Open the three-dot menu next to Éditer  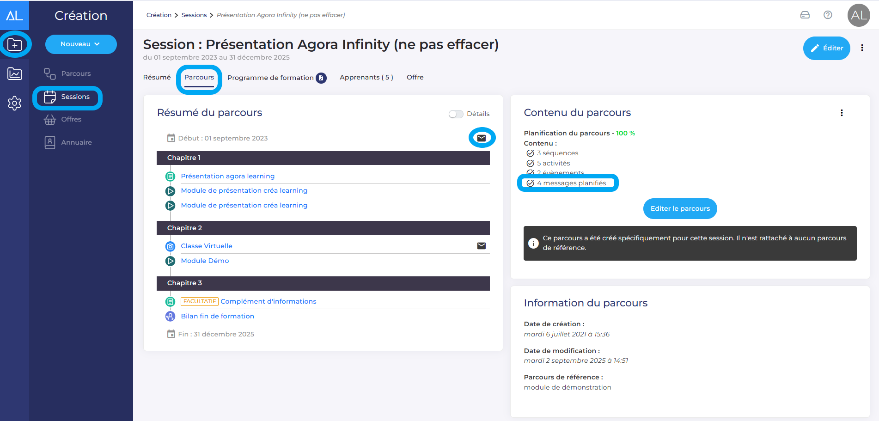coord(862,48)
